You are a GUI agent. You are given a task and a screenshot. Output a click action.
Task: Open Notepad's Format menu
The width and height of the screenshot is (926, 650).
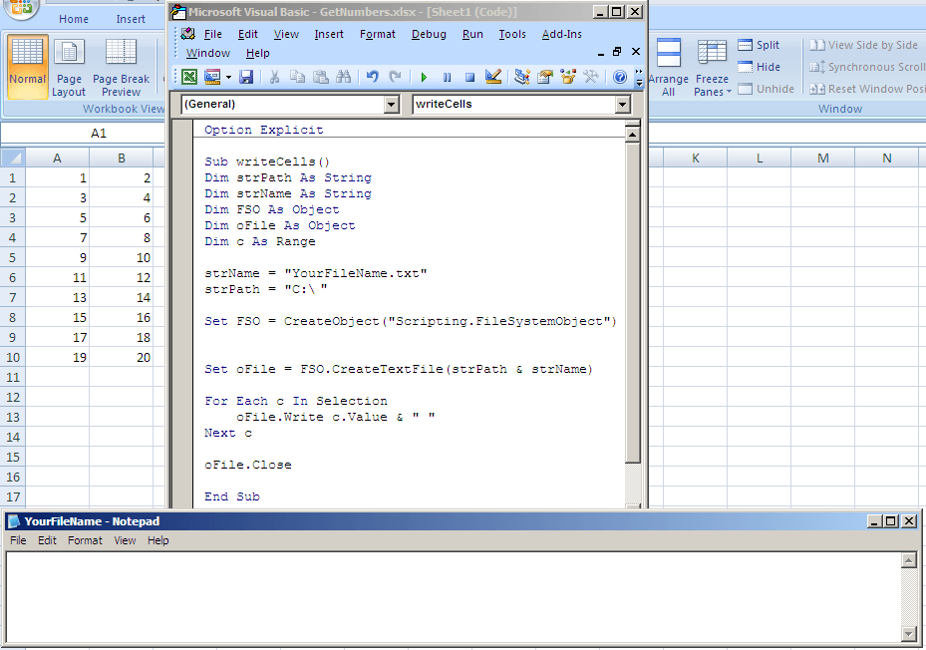pos(85,540)
